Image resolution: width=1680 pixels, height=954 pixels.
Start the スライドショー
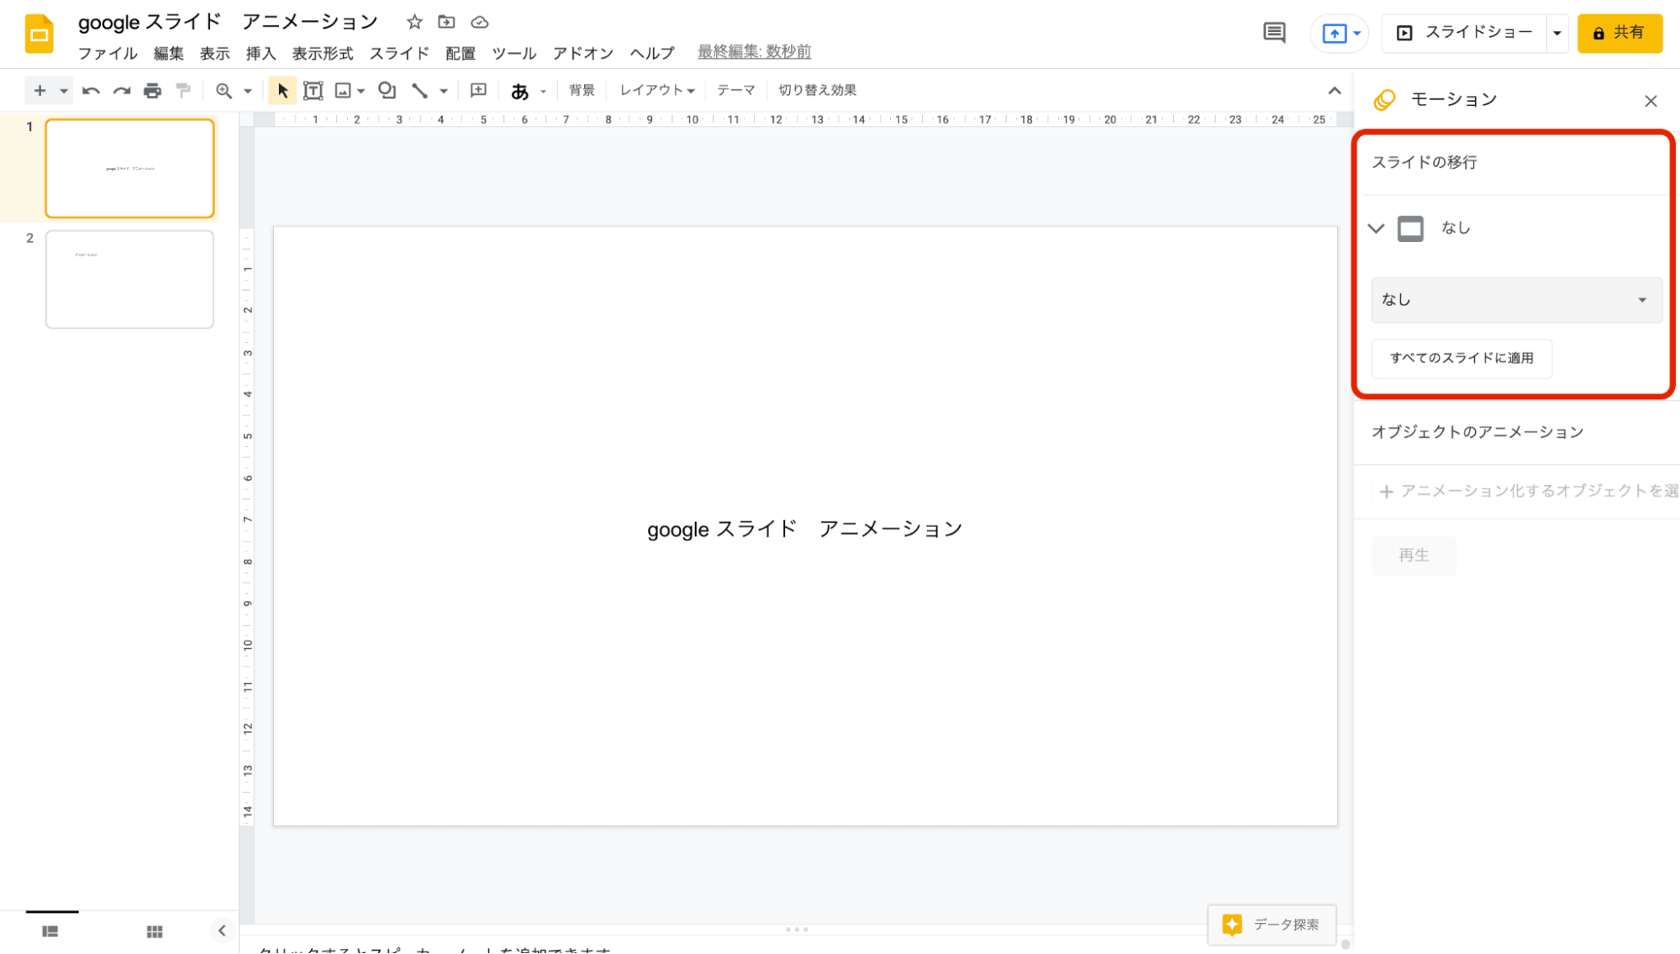pyautogui.click(x=1464, y=33)
